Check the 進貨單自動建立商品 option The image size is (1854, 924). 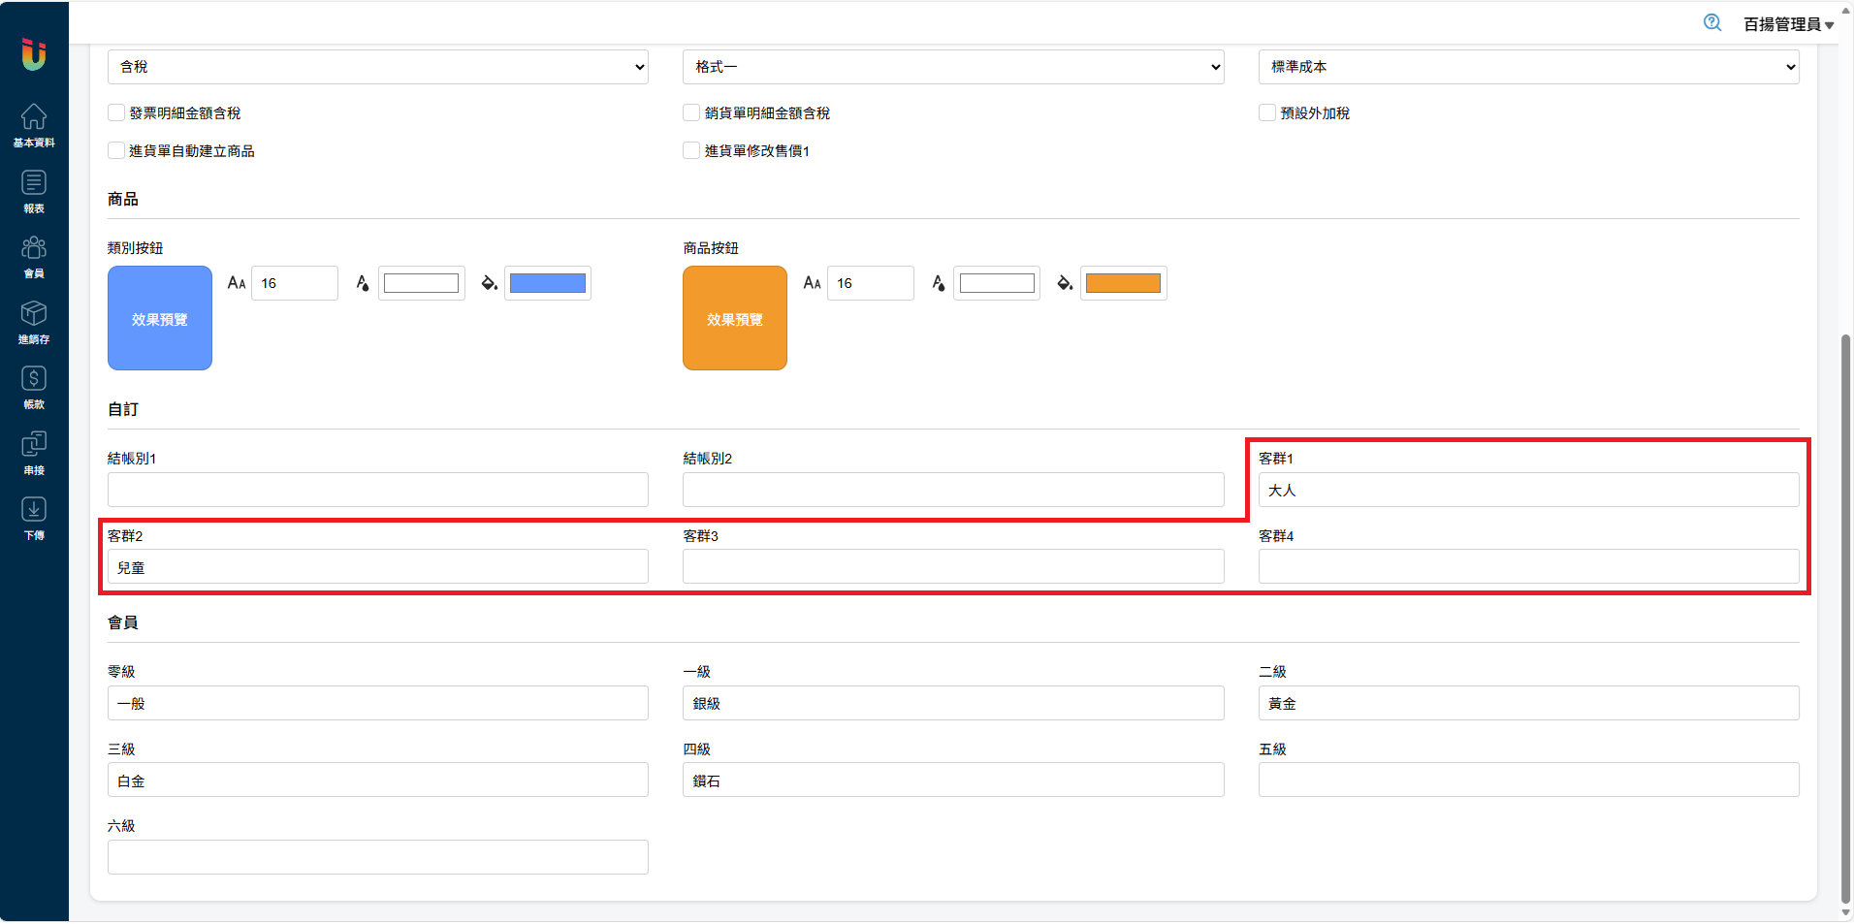[x=116, y=151]
